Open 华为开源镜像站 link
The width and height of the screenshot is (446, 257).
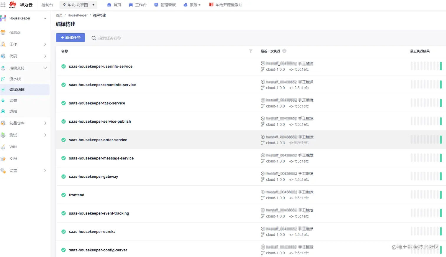click(226, 5)
